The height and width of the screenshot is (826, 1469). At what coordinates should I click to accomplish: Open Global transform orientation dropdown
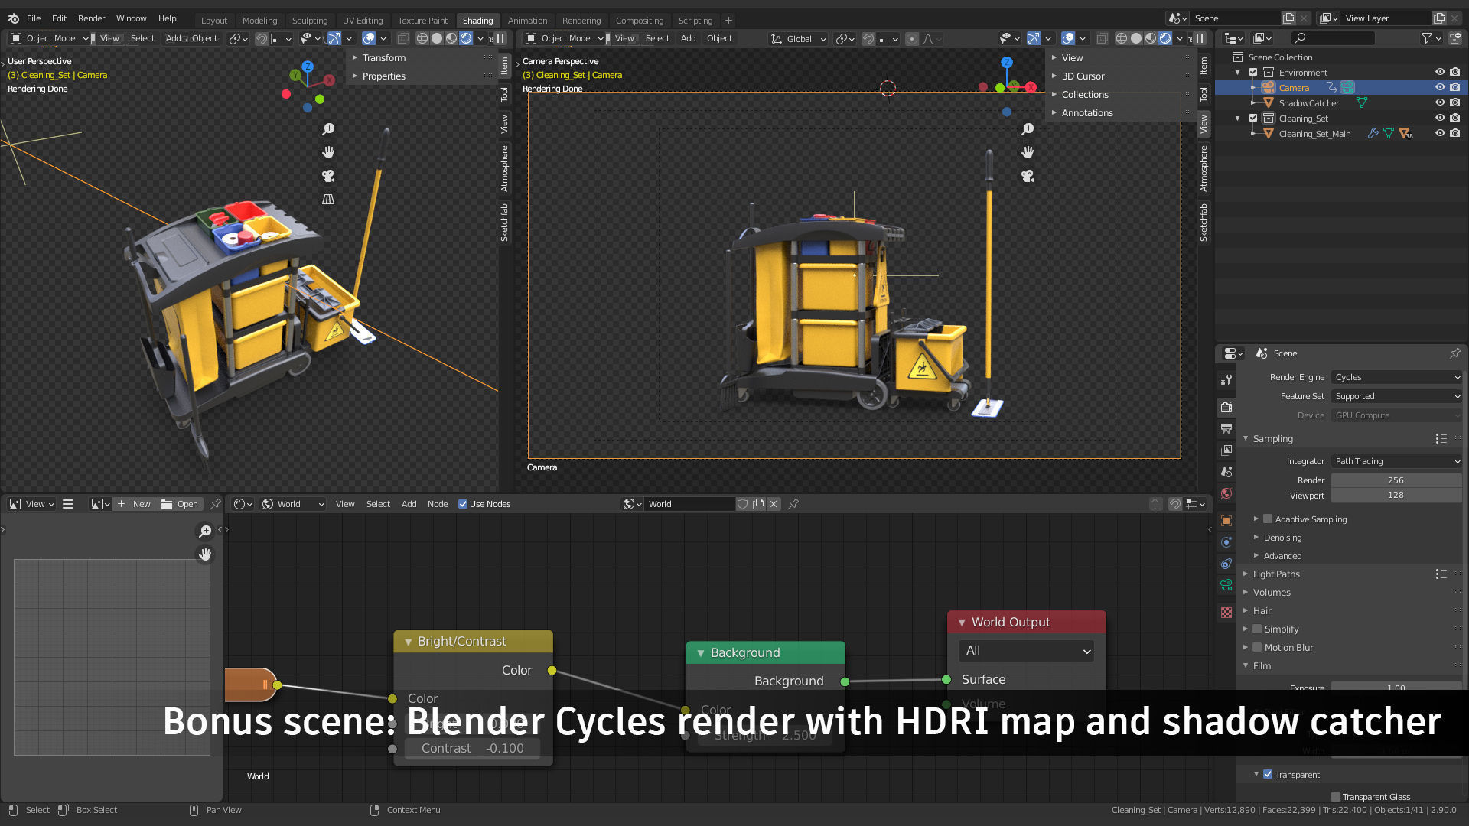798,39
